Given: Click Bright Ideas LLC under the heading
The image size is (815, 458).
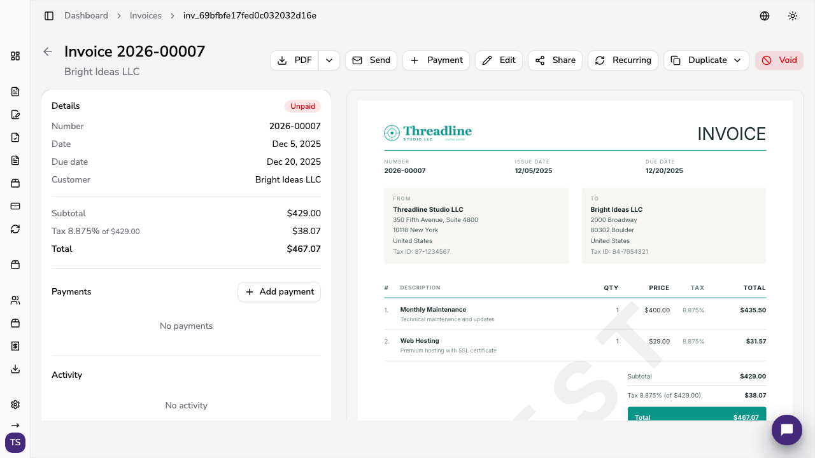Looking at the screenshot, I should pyautogui.click(x=102, y=72).
